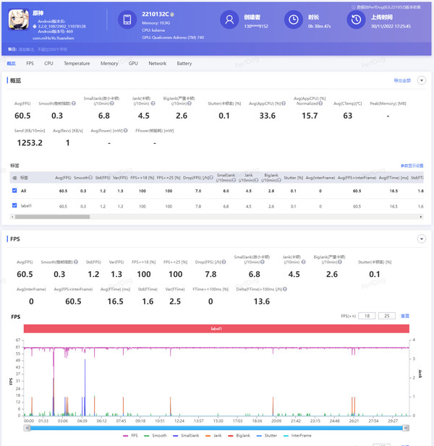Click help icon beside Drop(FPS) in FPS section

tap(224, 262)
